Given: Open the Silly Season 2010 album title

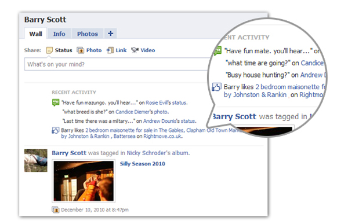Looking at the screenshot, I should [x=143, y=164].
